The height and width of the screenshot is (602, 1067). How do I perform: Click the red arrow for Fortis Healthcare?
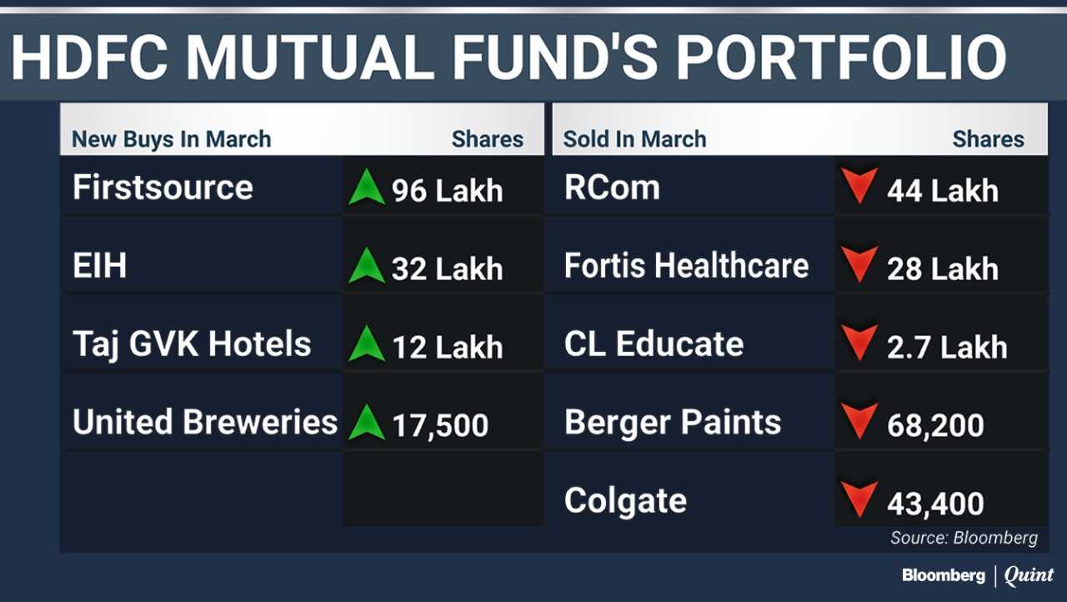859,266
